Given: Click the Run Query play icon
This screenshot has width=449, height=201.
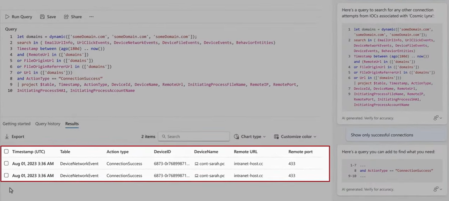Looking at the screenshot, I should [7, 17].
